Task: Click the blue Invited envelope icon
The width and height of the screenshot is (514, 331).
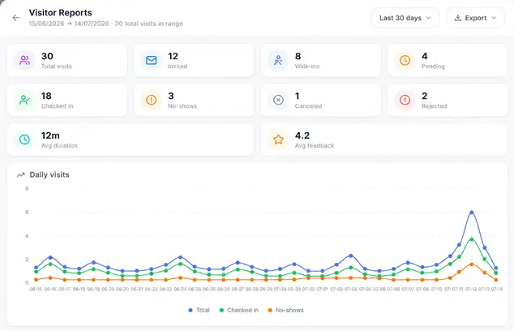Action: [151, 60]
